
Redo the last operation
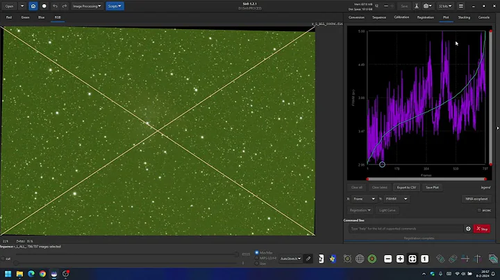[65, 6]
